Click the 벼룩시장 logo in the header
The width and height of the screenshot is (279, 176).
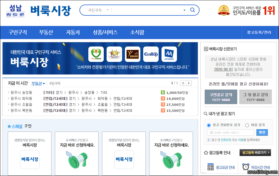coord(51,11)
